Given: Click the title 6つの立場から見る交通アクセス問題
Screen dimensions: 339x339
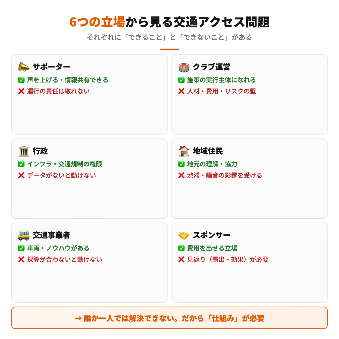Looking at the screenshot, I should (x=169, y=22).
